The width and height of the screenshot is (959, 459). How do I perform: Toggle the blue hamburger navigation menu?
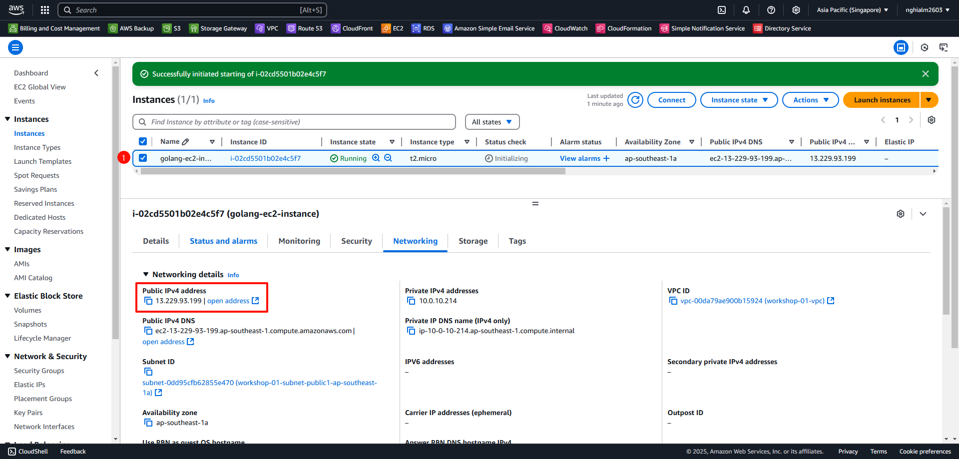15,47
